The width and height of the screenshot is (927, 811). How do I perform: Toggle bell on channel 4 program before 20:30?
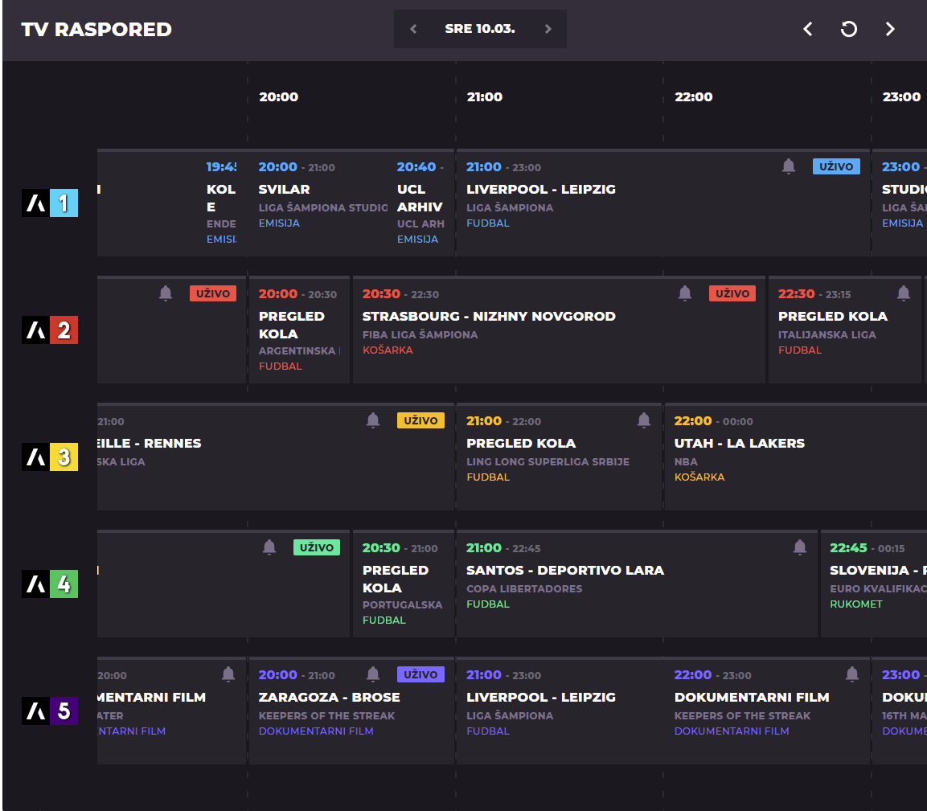click(269, 547)
